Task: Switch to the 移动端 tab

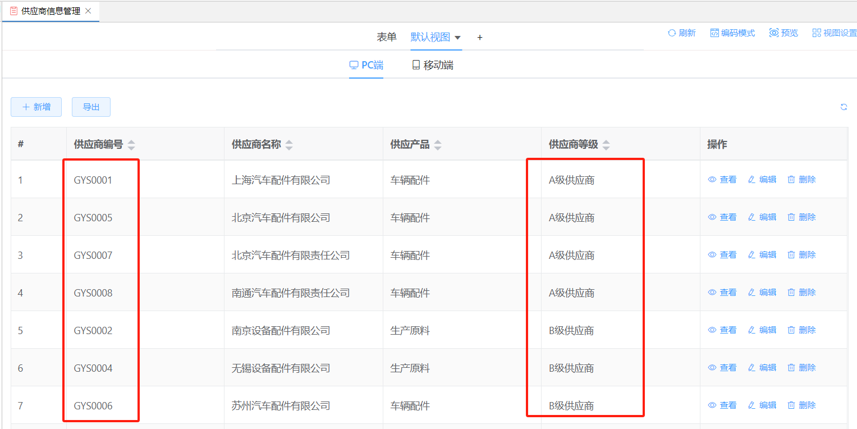Action: 432,65
